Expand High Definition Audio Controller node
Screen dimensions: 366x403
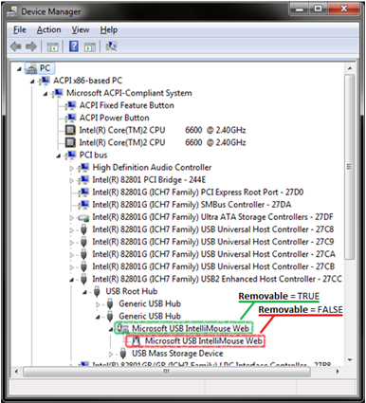click(x=71, y=168)
